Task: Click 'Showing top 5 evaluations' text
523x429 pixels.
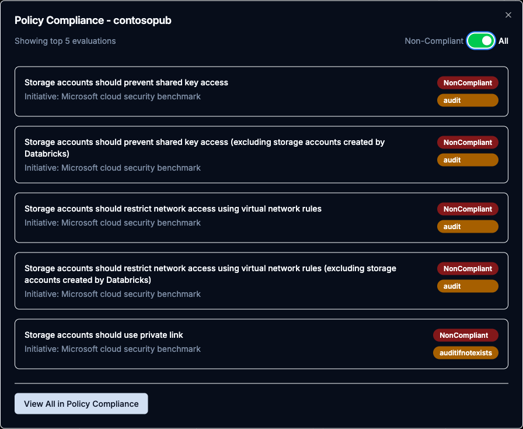Action: (x=65, y=41)
